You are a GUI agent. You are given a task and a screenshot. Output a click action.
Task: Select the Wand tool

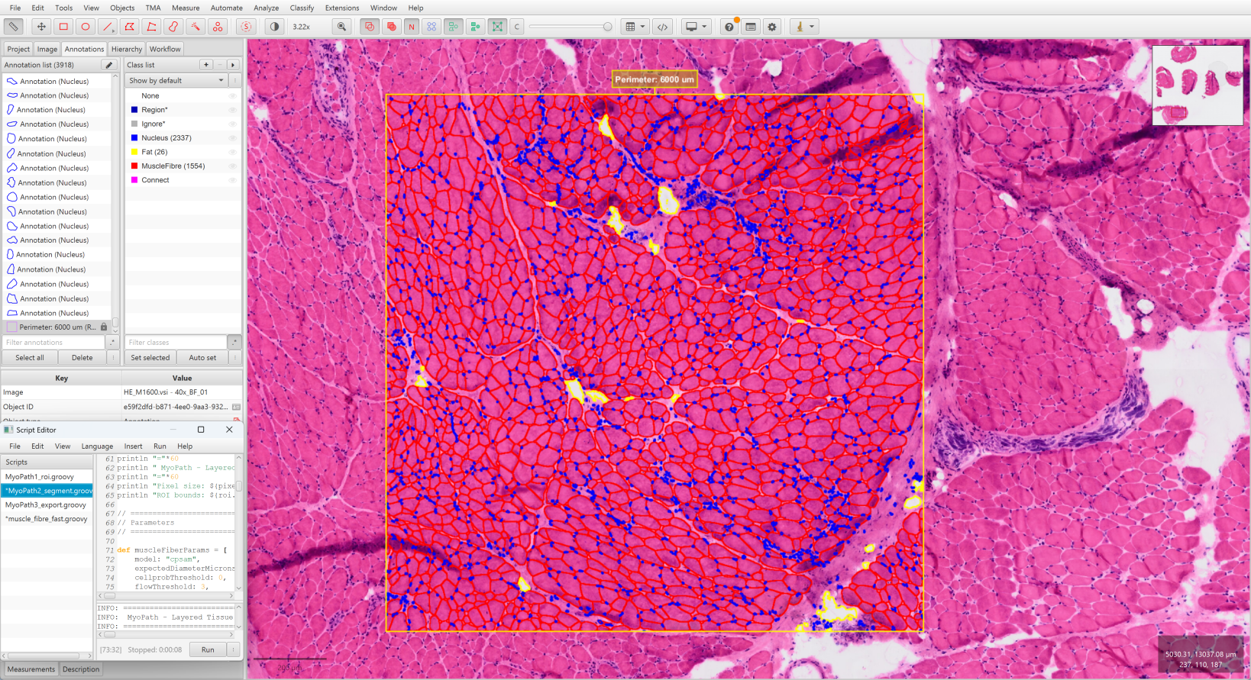tap(196, 27)
